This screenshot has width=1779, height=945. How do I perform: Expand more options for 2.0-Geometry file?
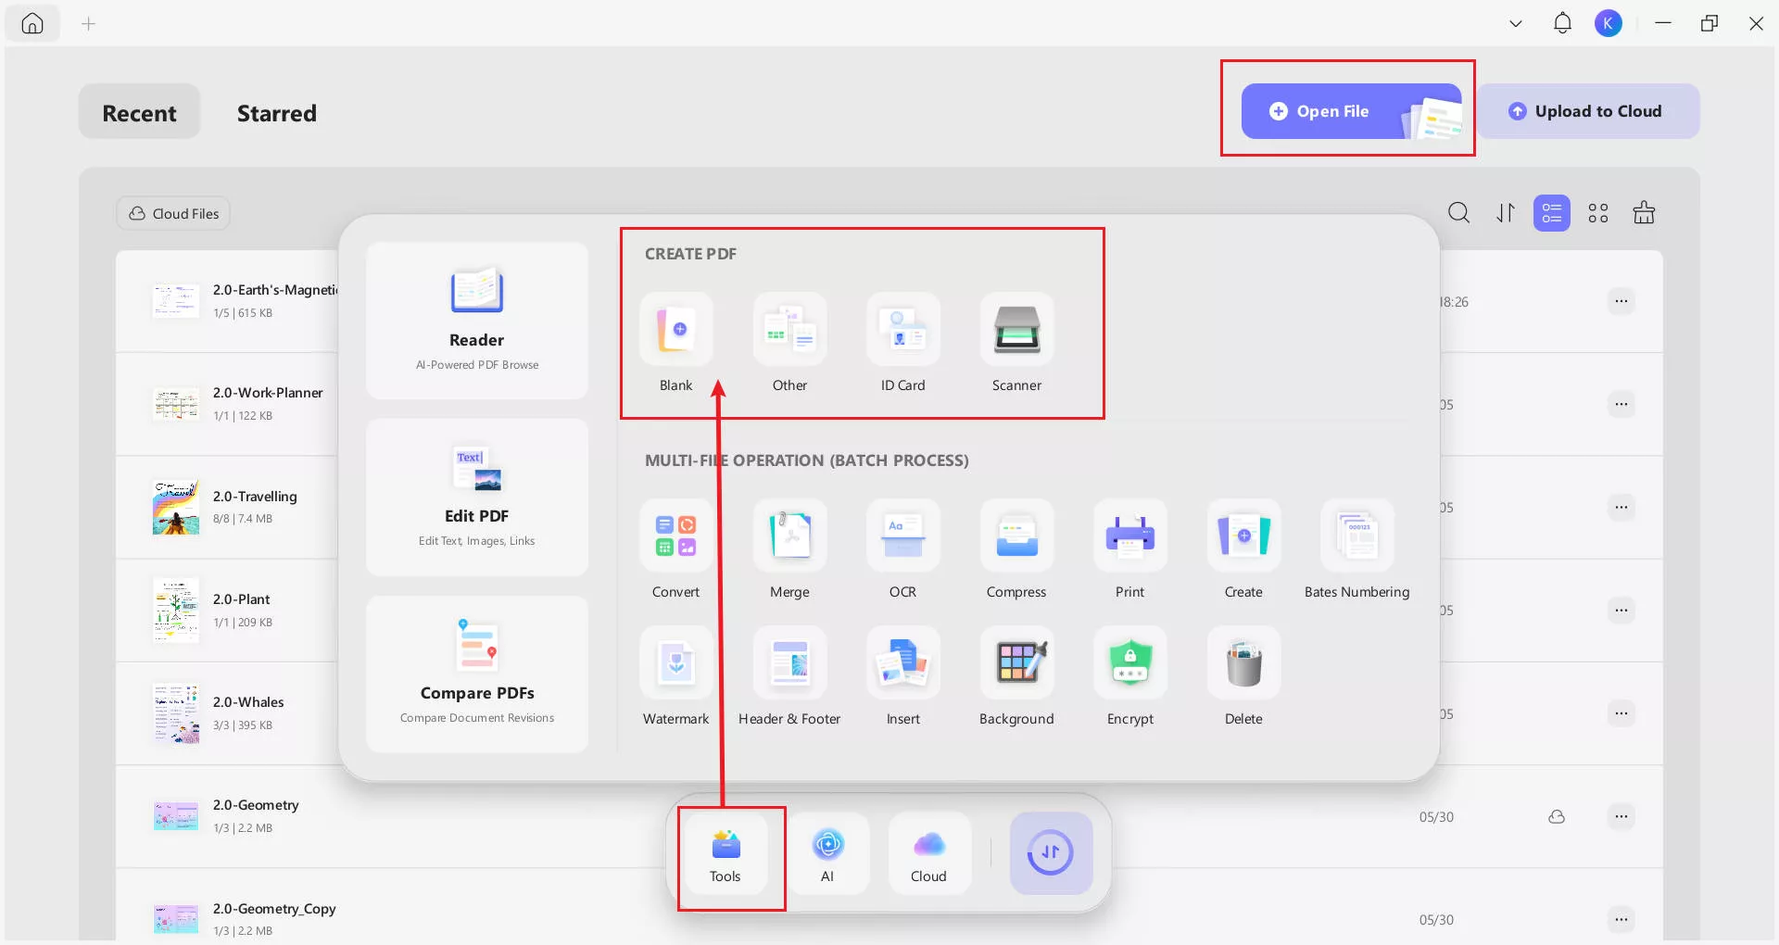1621,816
